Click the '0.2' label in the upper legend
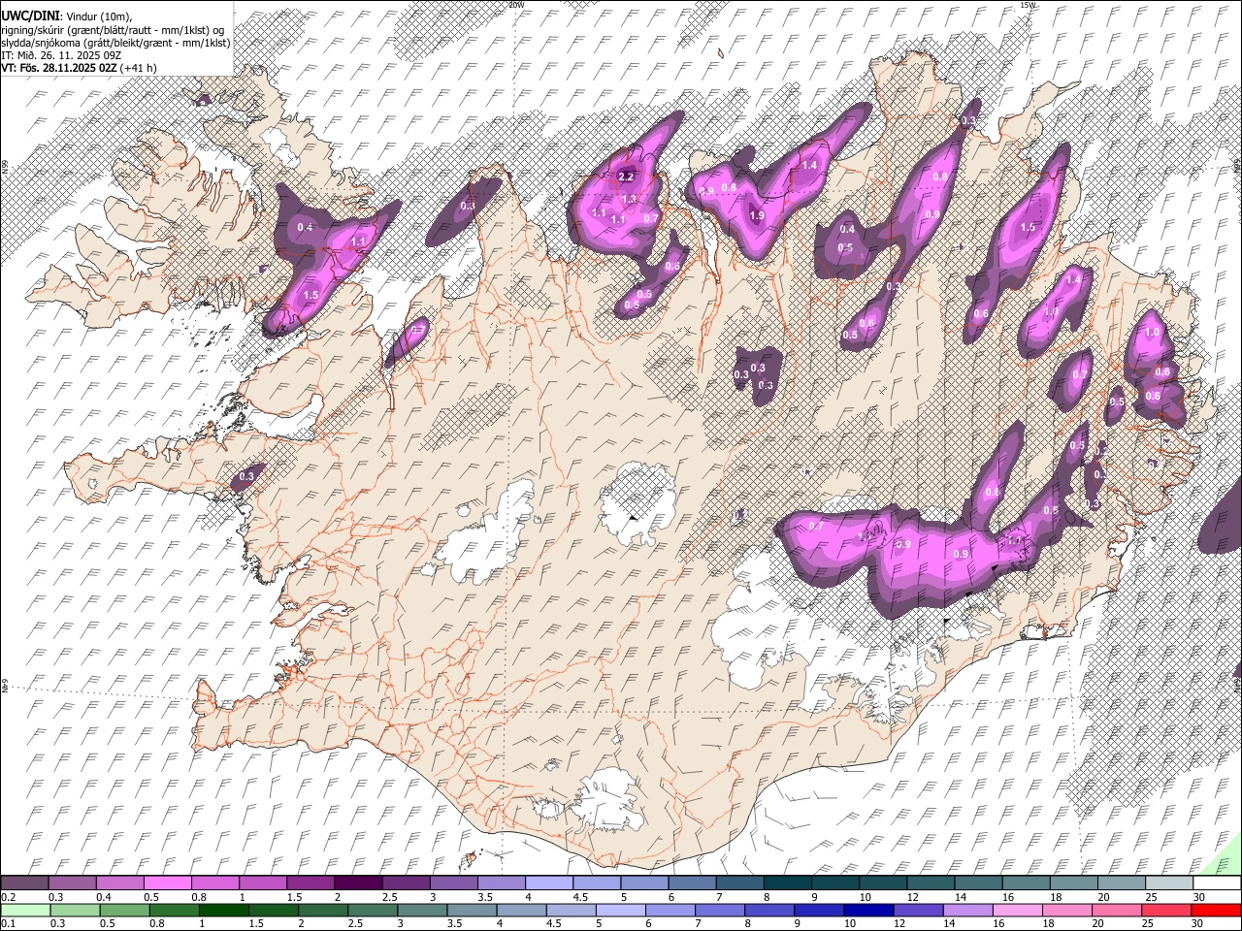The width and height of the screenshot is (1242, 931). (8, 897)
